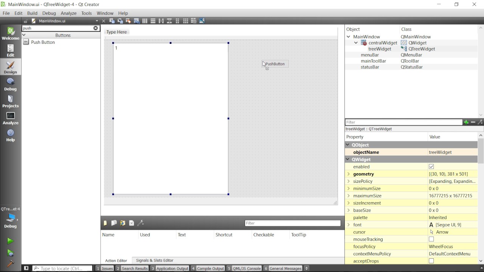
Task: Click the Delete action icon
Action: [x=132, y=223]
